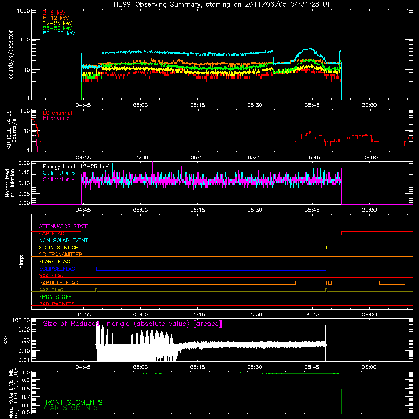Click the 0.20 value on modulation axis
The height and width of the screenshot is (419, 419).
(x=24, y=163)
